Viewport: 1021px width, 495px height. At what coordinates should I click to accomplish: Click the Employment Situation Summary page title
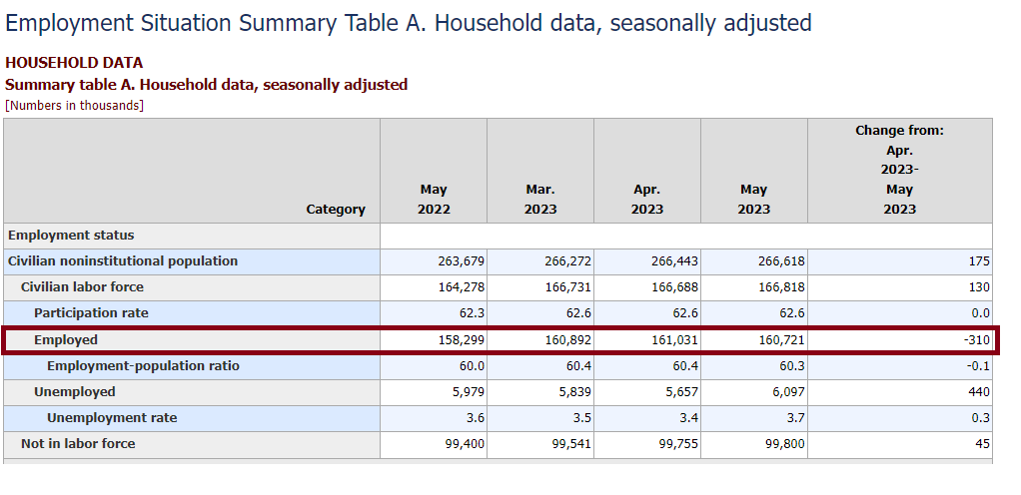click(x=409, y=22)
